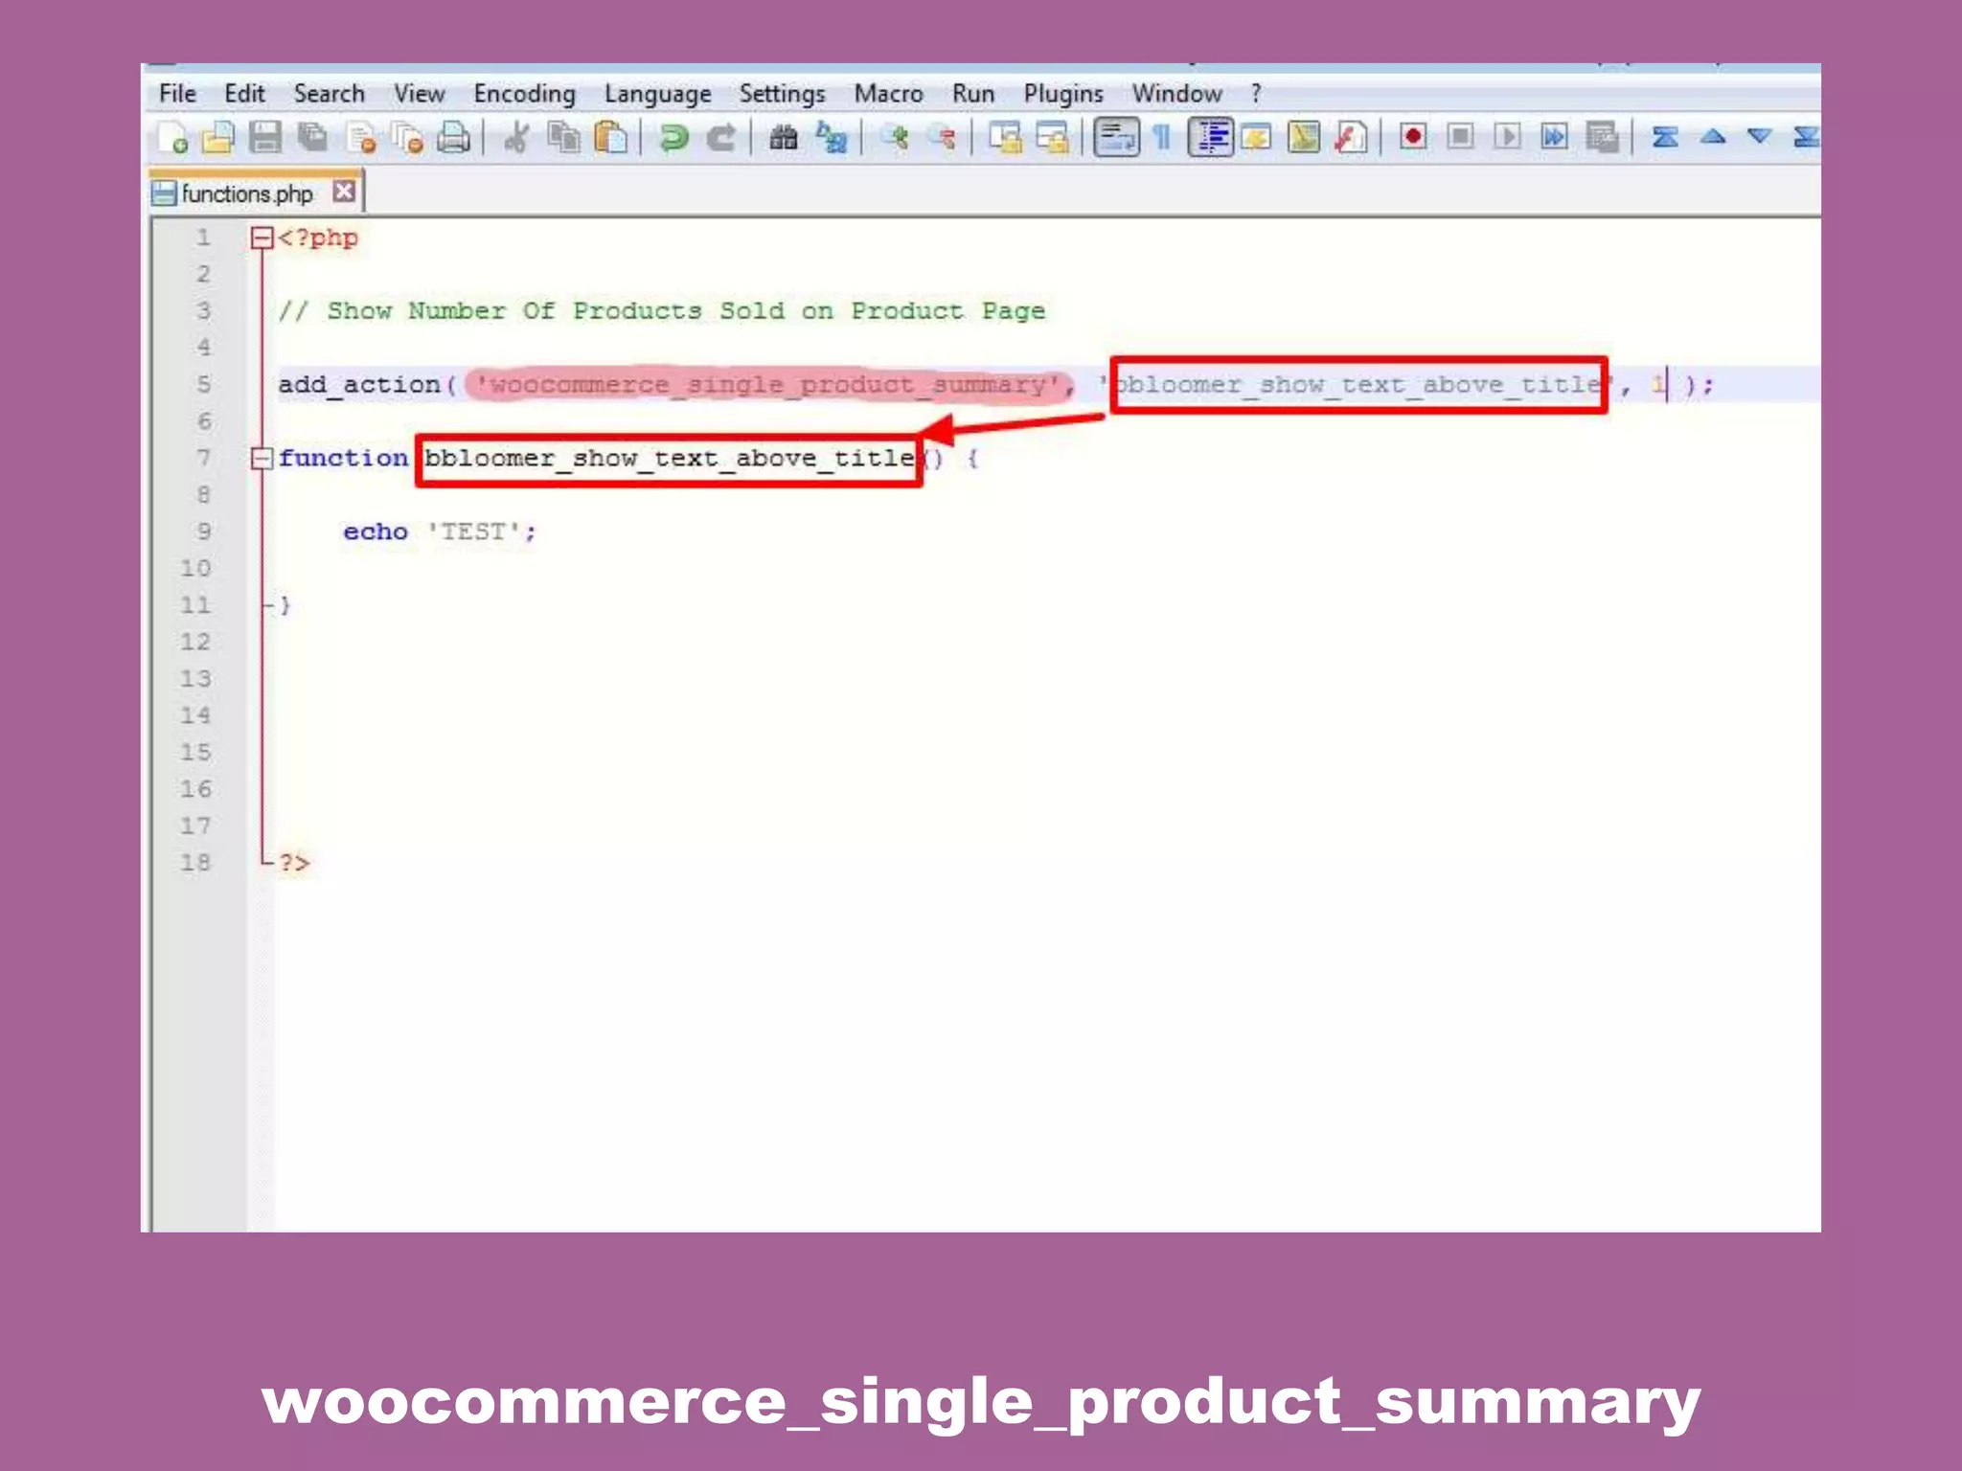Click the Copy toolbar icon
Image resolution: width=1962 pixels, height=1471 pixels.
(563, 138)
